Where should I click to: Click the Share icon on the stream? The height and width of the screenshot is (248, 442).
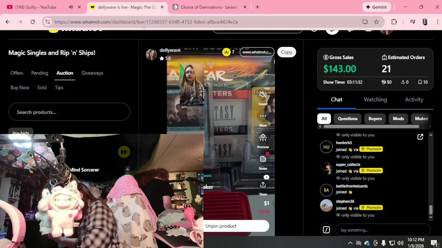(263, 185)
